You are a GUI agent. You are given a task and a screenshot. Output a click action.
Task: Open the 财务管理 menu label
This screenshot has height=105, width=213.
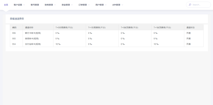pos(49,5)
